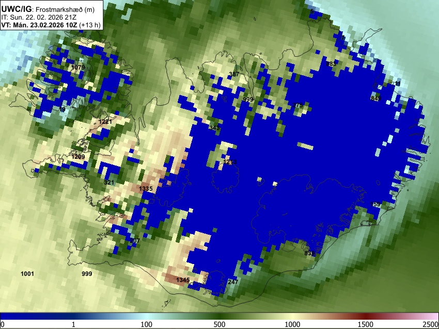Viewport: 439px width, 329px height.
Task: Click the map value 343
Action: click(214, 128)
